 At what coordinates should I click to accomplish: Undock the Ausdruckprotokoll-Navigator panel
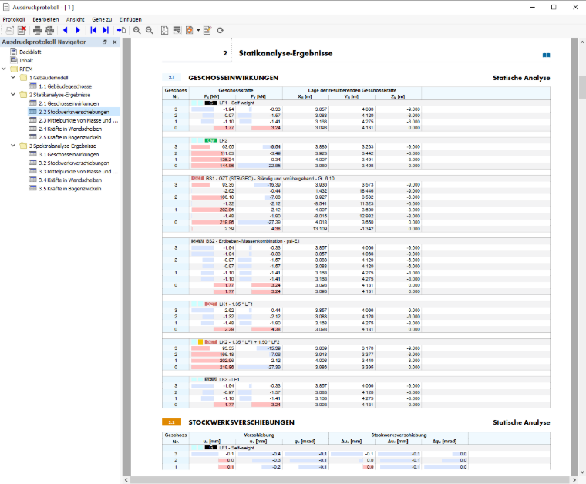coord(105,42)
